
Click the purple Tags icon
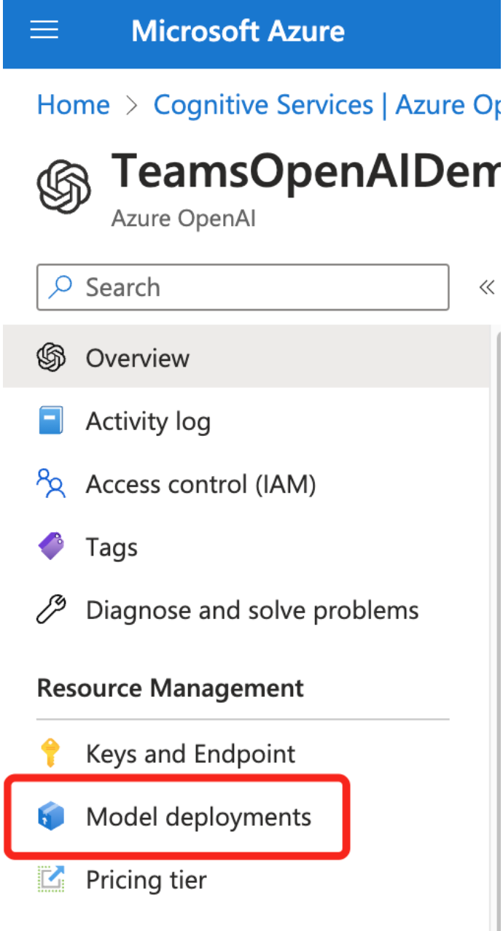click(x=51, y=547)
